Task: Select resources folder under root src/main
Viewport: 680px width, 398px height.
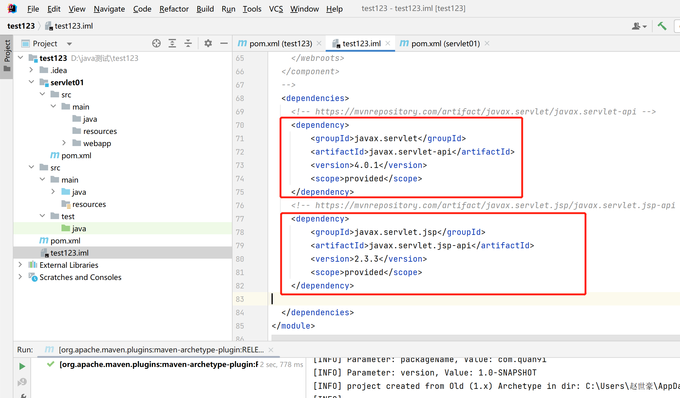Action: (x=84, y=204)
